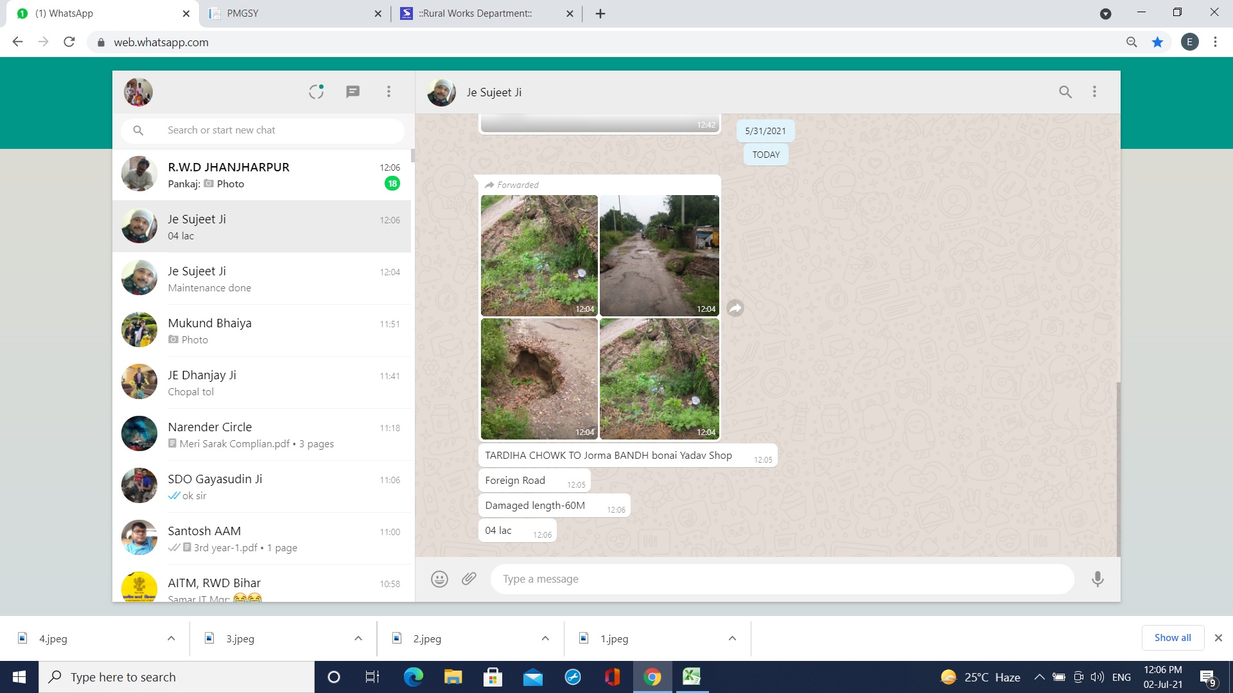Screen dimensions: 1233x693
Task: Click the chat pane scrollbar
Action: [1118, 468]
